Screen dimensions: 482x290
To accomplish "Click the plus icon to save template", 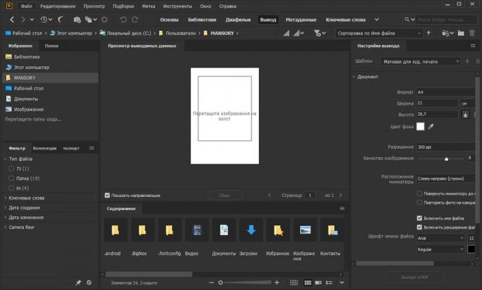I will coord(468,61).
